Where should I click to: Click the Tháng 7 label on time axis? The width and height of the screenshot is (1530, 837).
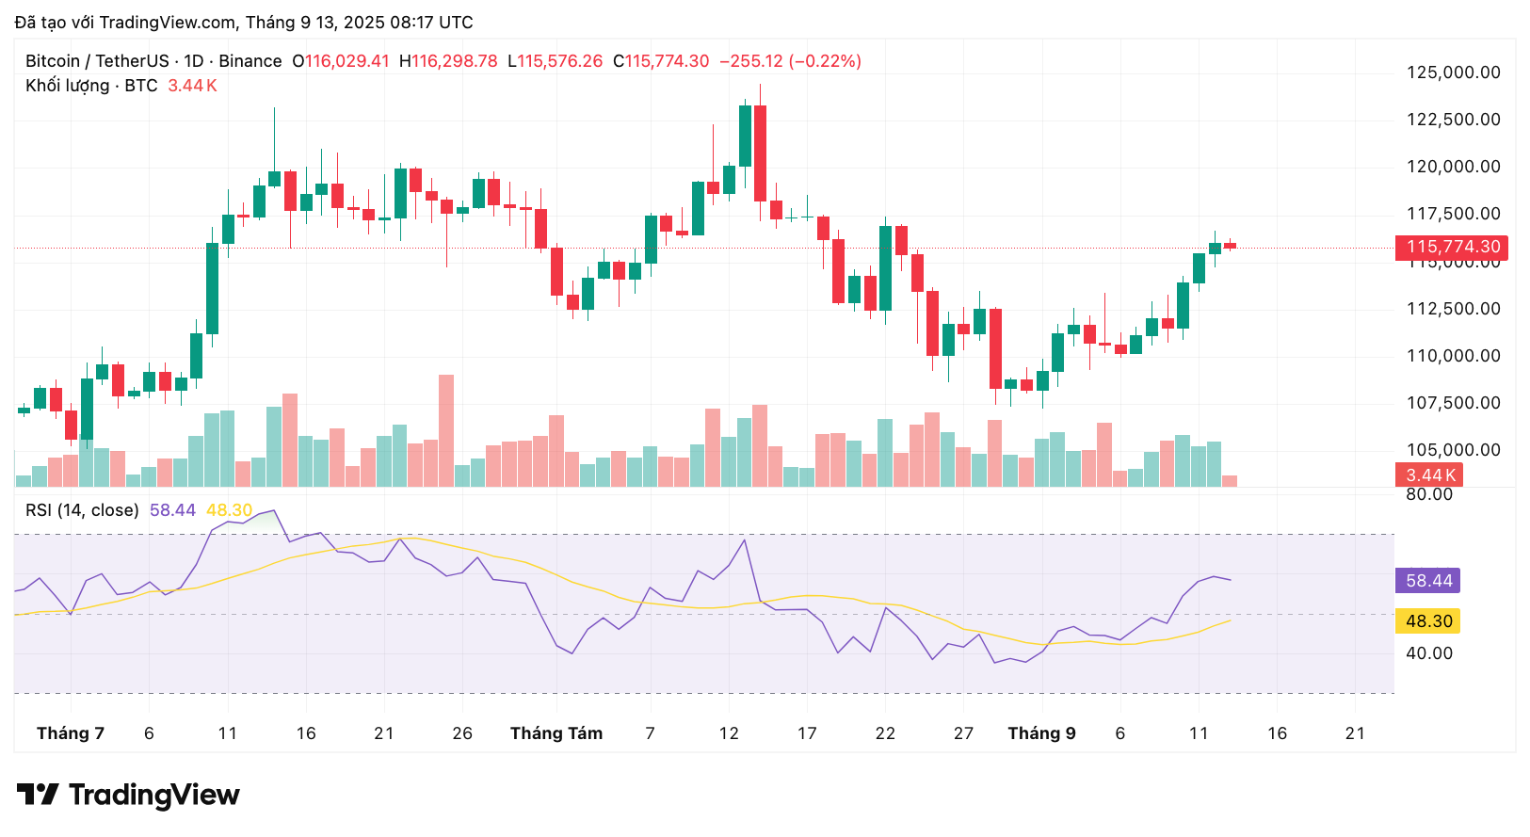click(71, 733)
